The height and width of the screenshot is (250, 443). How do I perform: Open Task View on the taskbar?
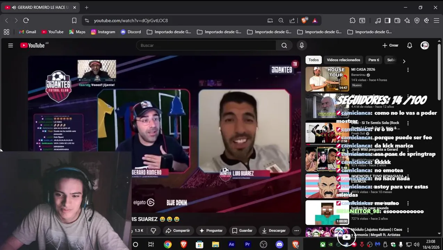pos(151,244)
